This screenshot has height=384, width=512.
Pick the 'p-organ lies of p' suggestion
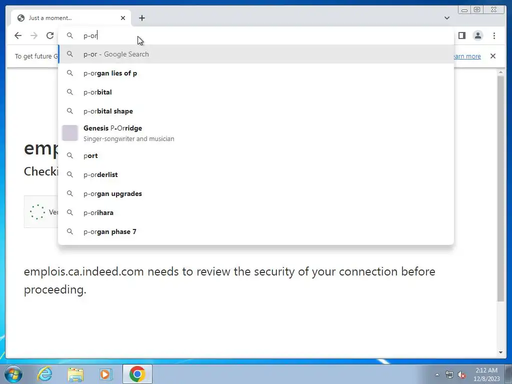tap(256, 73)
